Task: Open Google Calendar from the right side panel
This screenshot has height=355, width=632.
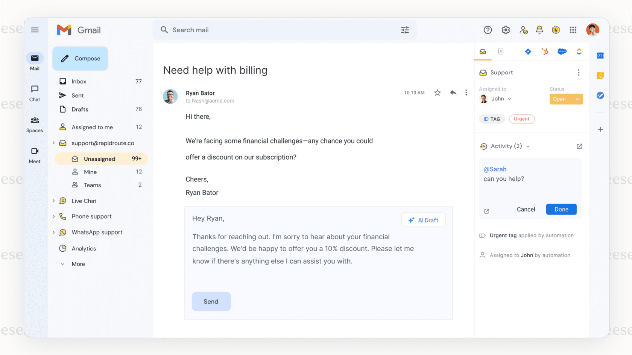Action: [600, 55]
